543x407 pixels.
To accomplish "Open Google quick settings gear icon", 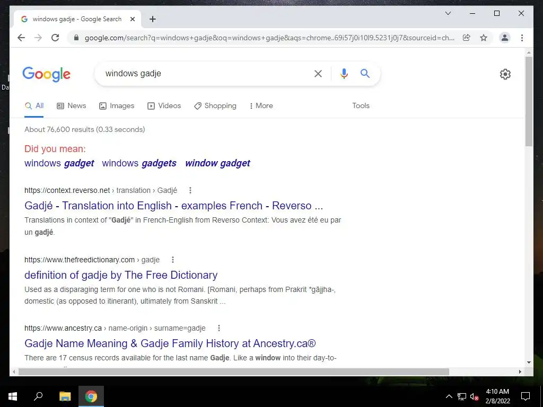I will 505,74.
